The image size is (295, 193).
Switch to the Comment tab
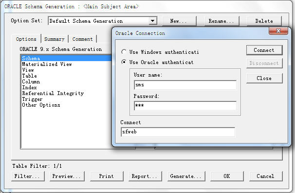click(x=82, y=39)
